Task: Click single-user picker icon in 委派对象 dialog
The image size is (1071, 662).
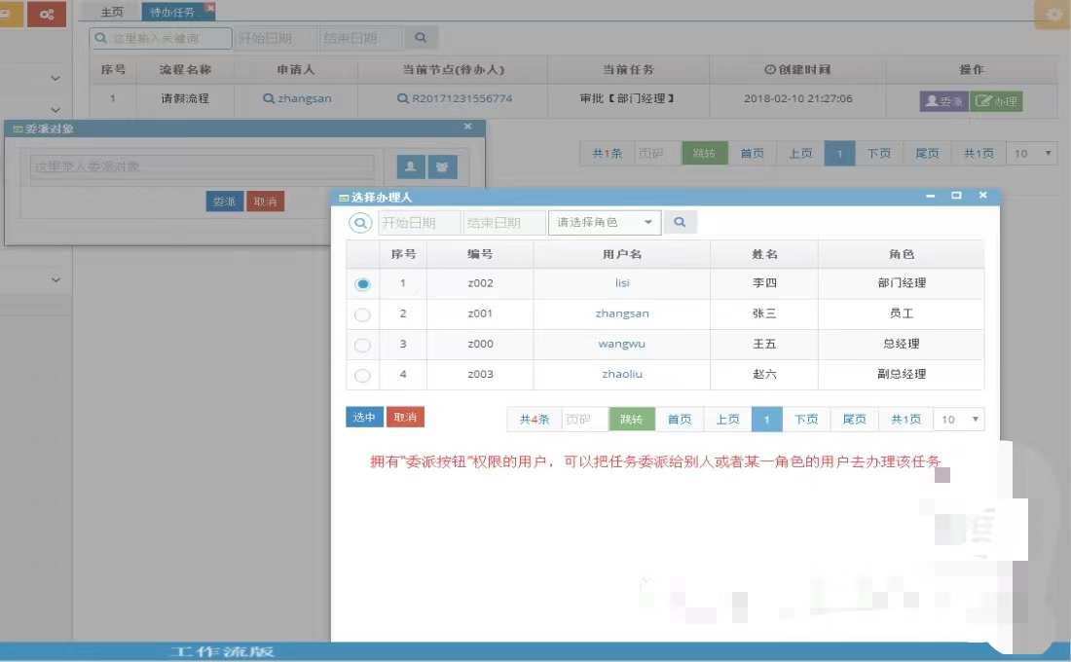Action: [411, 166]
